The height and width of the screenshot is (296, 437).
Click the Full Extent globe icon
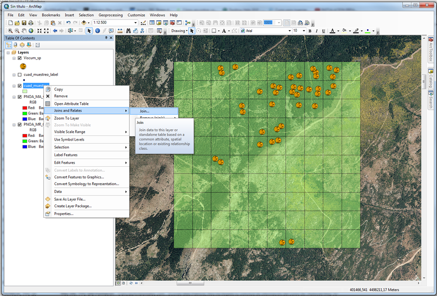31,31
